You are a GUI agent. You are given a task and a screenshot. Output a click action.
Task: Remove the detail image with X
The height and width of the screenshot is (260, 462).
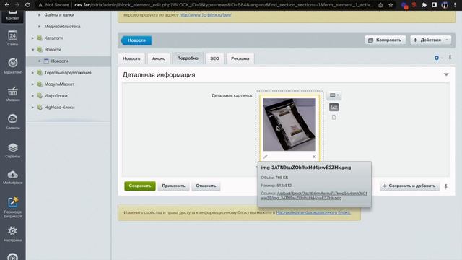(314, 157)
